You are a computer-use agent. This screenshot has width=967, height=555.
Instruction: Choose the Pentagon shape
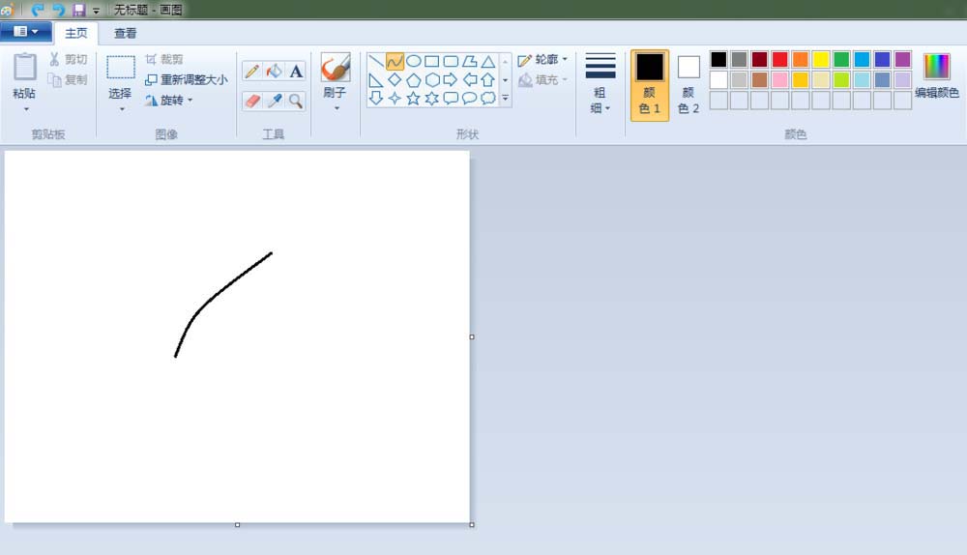[414, 79]
